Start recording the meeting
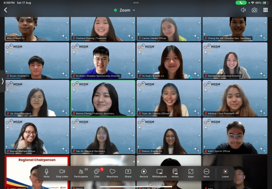 click(144, 173)
